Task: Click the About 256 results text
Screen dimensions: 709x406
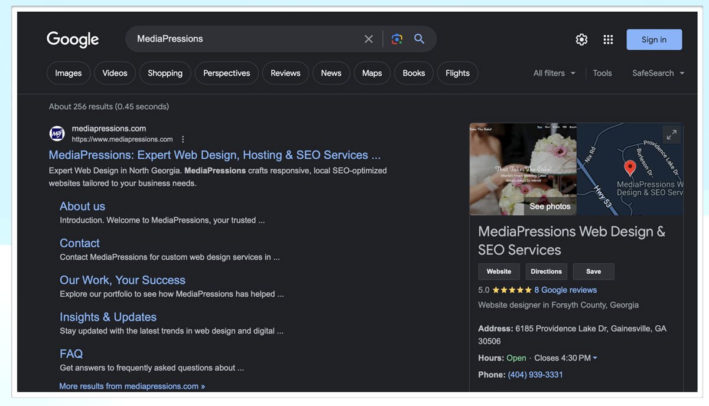Action: coord(109,107)
